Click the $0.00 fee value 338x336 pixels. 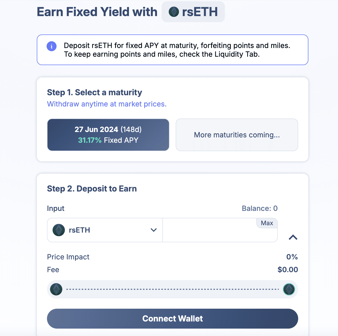click(288, 270)
